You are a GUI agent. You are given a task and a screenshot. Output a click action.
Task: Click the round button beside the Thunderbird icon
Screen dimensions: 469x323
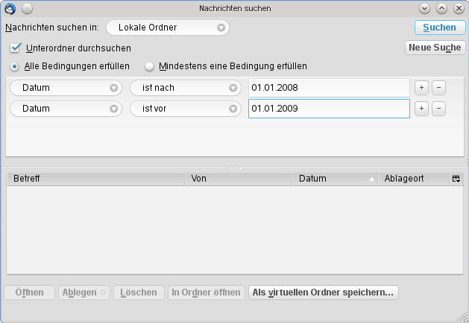[26, 8]
